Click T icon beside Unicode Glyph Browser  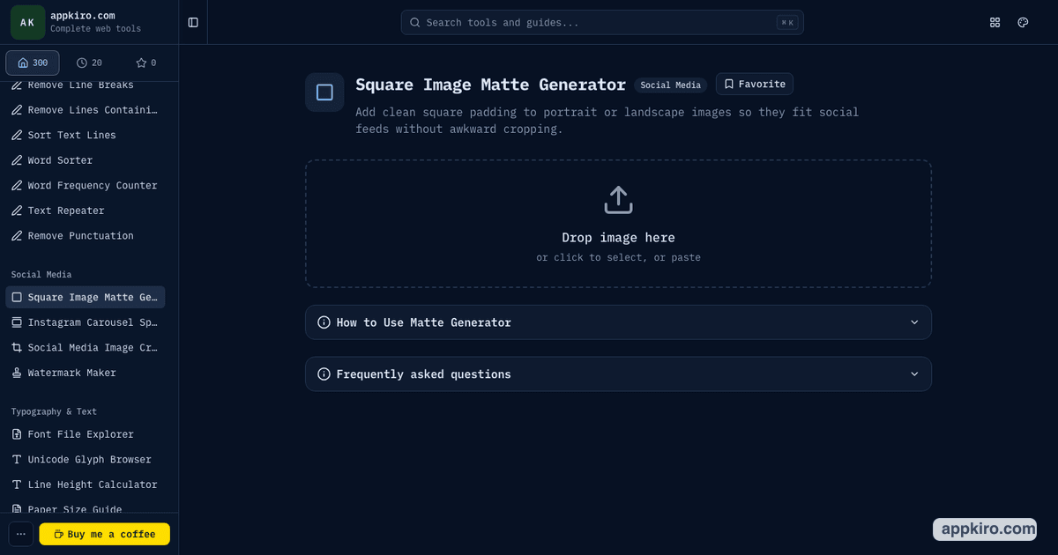coord(17,459)
